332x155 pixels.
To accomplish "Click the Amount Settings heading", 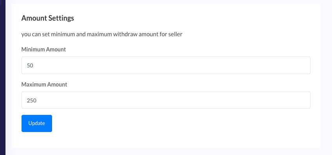I will point(48,18).
